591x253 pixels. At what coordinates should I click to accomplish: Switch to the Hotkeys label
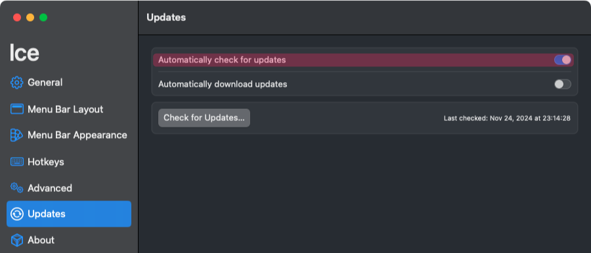(46, 162)
